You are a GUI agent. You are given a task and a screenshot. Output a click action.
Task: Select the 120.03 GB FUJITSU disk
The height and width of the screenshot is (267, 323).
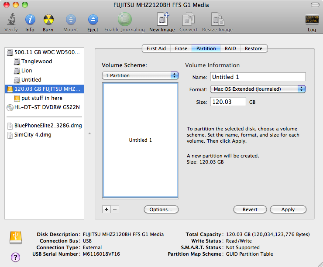[x=44, y=89]
